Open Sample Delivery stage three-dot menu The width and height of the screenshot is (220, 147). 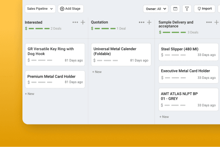click(209, 22)
